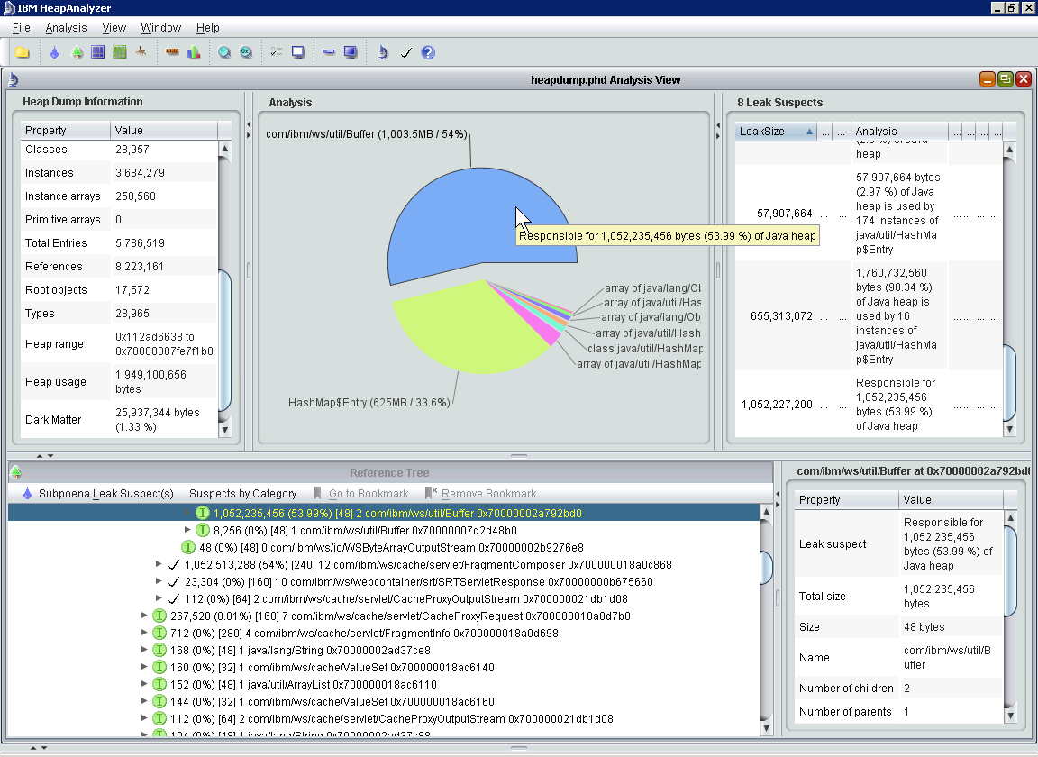Click the checkmark verification toolbar icon
The height and width of the screenshot is (757, 1038).
405,51
